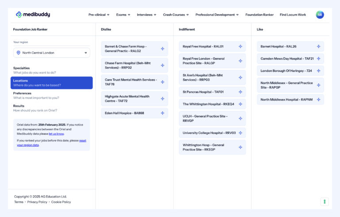Click move handle on St Pancras Hospital card
This screenshot has height=217, width=340.
[240, 92]
